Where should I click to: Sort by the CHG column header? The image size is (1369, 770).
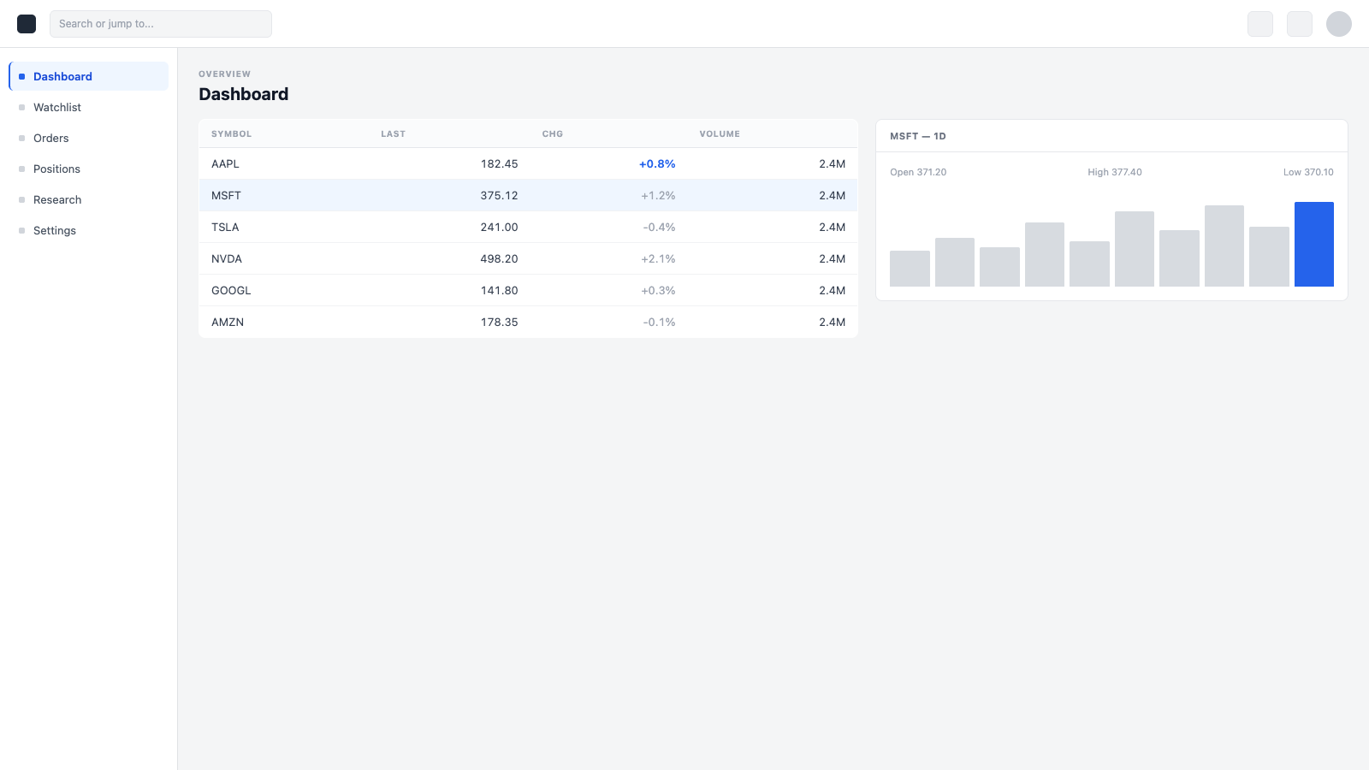553,133
